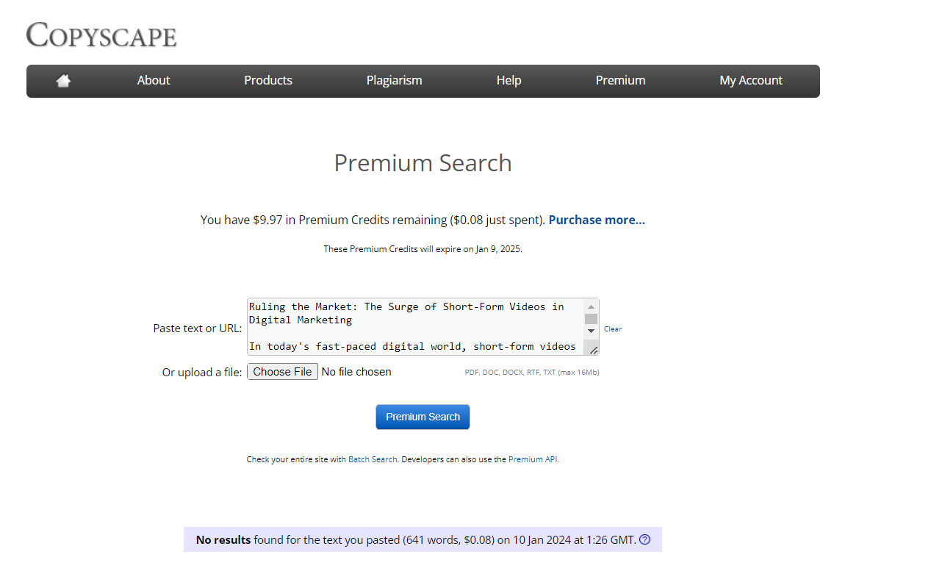This screenshot has height=571, width=931.
Task: Click 'No file chosen' text
Action: point(356,372)
